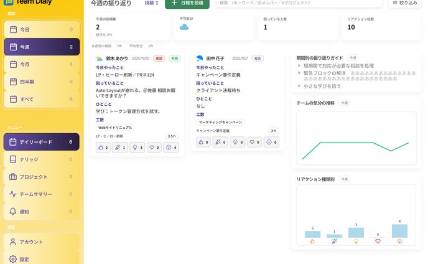Open the 絞り込み filter button

pos(405,3)
